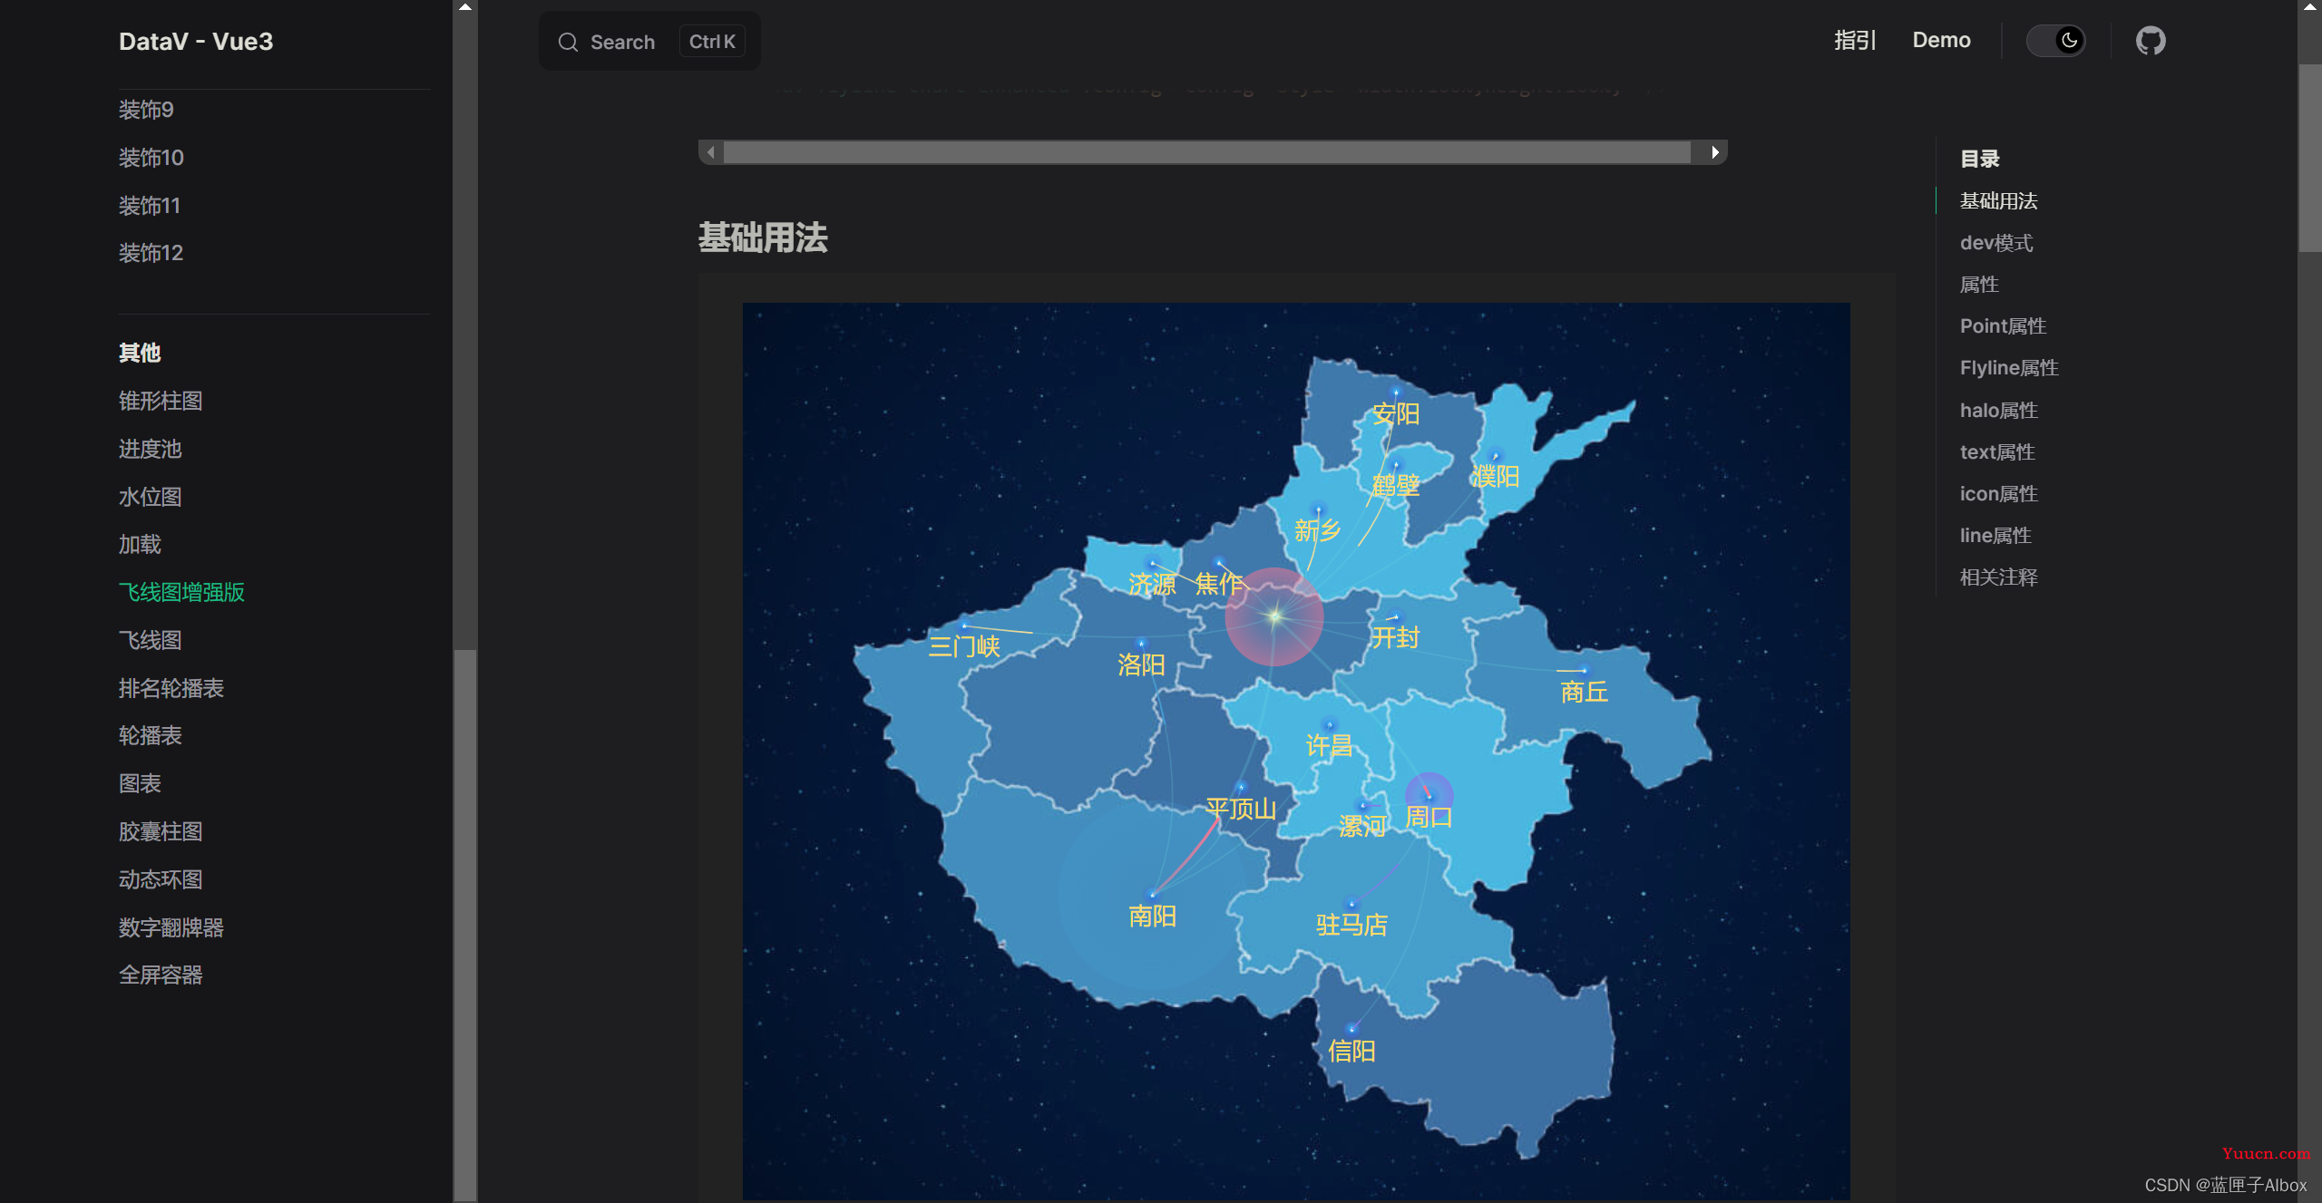Select the 指引 navigation menu item
This screenshot has height=1203, width=2322.
coord(1852,38)
